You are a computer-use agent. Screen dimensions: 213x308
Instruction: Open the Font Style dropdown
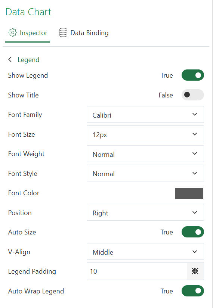[145, 173]
